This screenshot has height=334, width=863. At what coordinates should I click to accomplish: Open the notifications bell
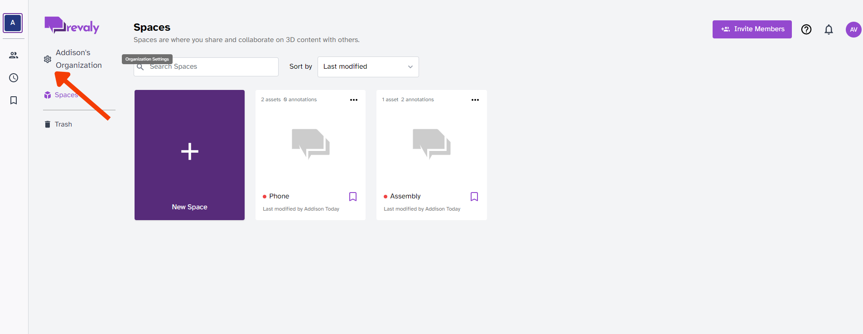(829, 29)
